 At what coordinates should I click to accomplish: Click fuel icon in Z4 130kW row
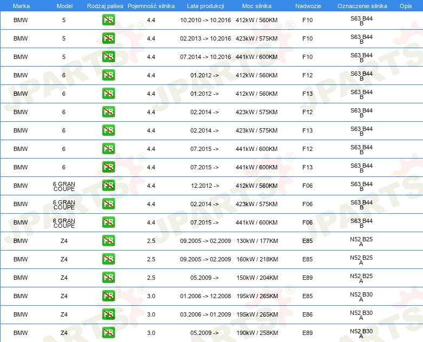click(108, 240)
